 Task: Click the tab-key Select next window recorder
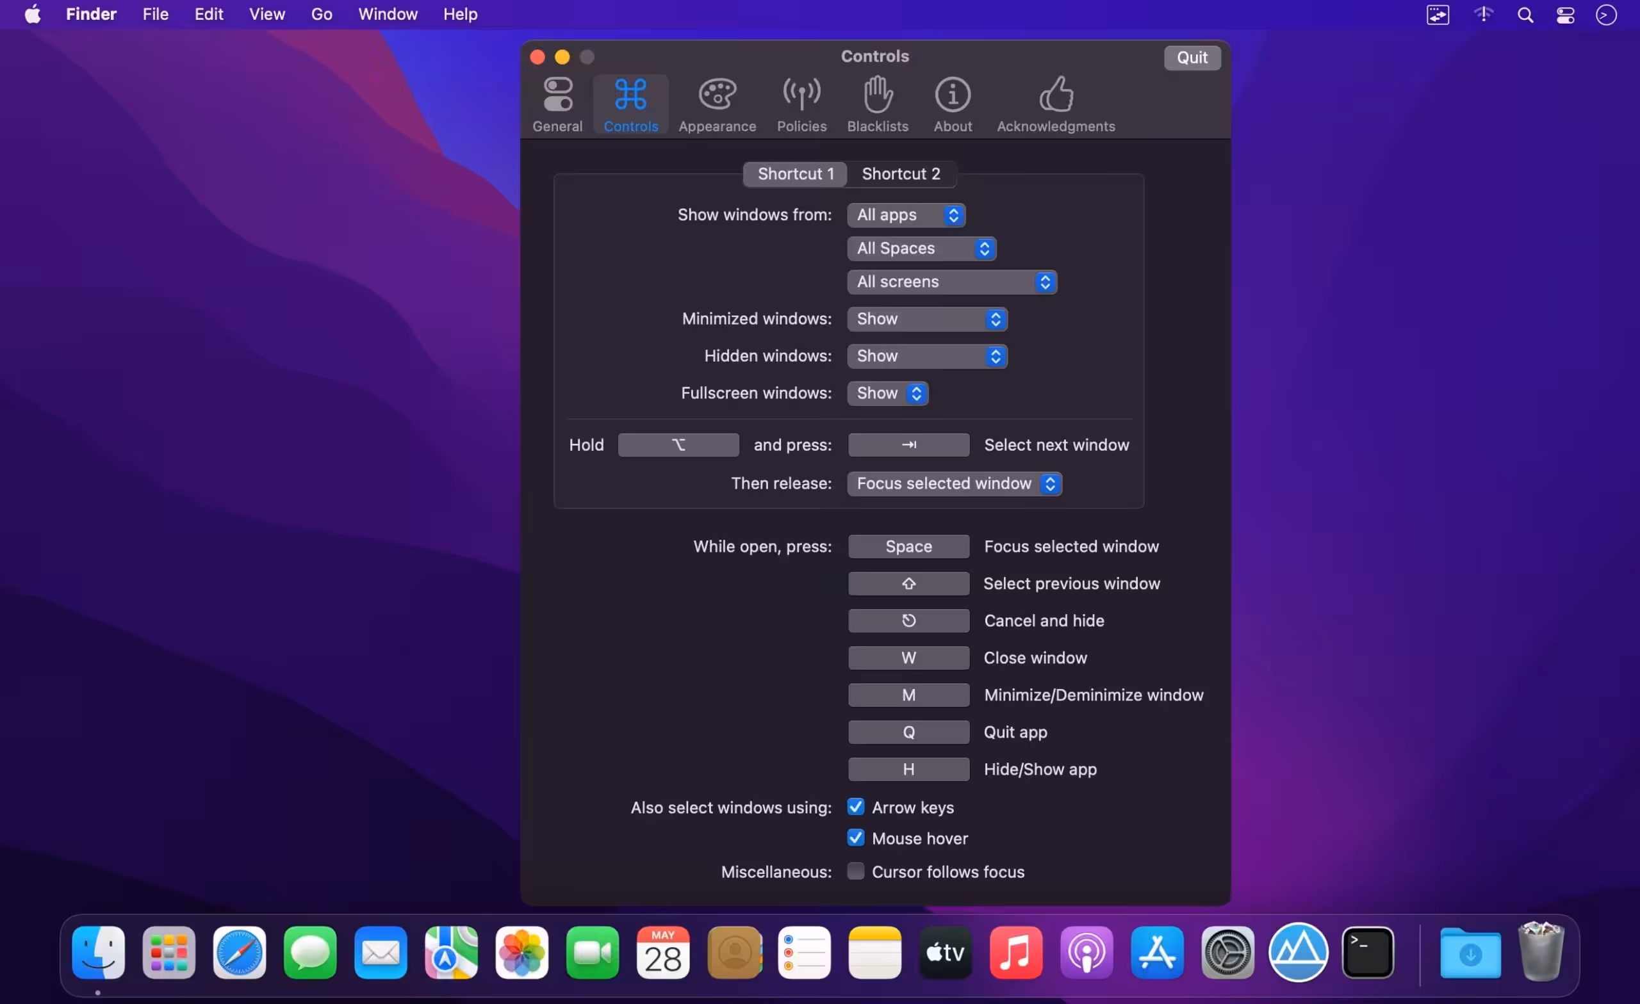[908, 445]
